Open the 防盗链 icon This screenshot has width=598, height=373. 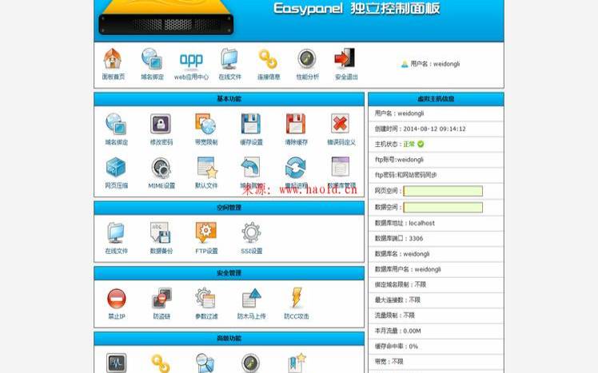[161, 298]
